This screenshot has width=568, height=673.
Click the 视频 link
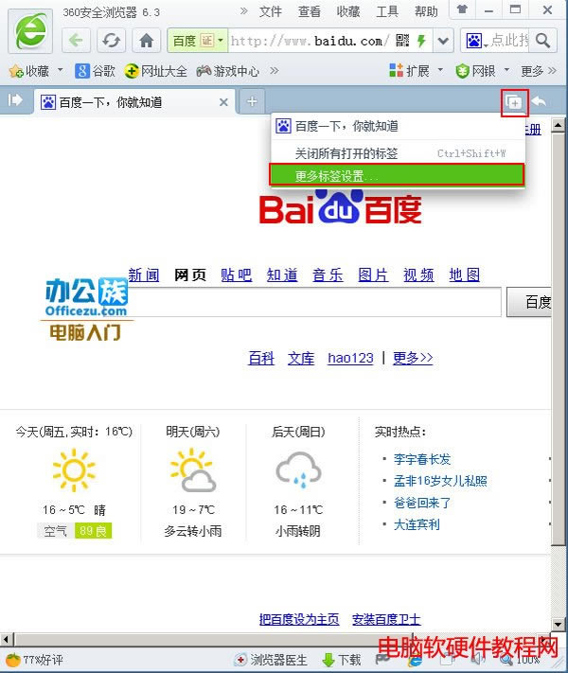point(418,275)
